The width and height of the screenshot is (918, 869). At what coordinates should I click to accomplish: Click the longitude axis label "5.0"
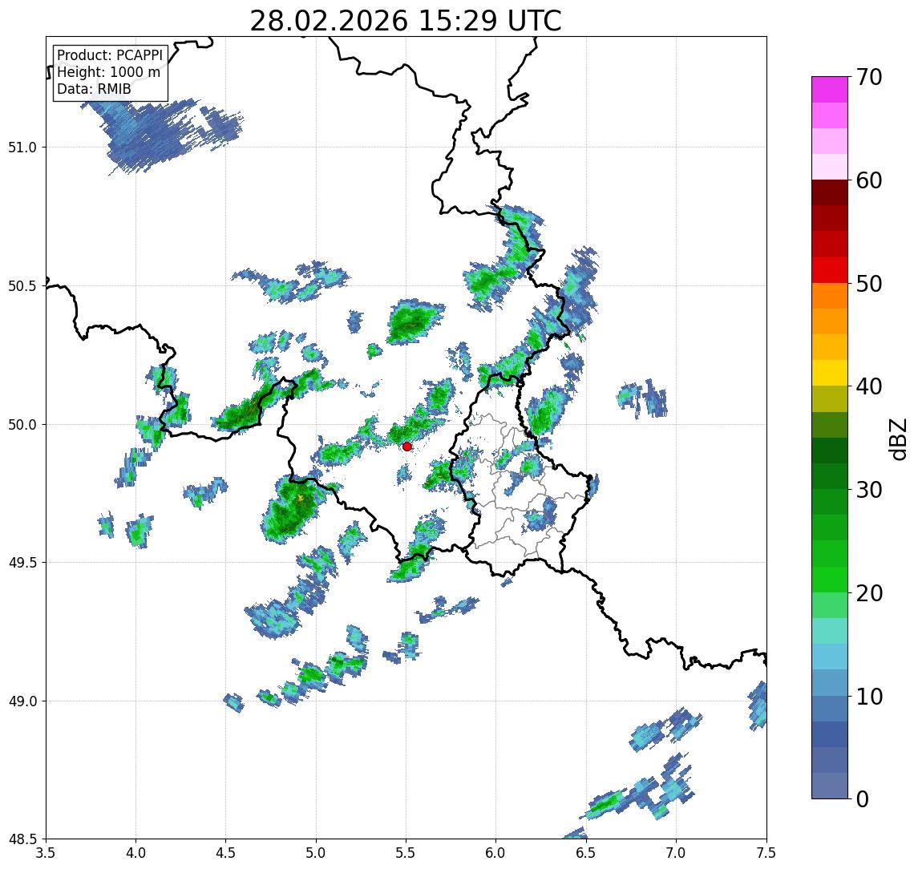(316, 853)
